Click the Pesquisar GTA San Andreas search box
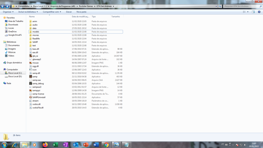 pos(242,6)
